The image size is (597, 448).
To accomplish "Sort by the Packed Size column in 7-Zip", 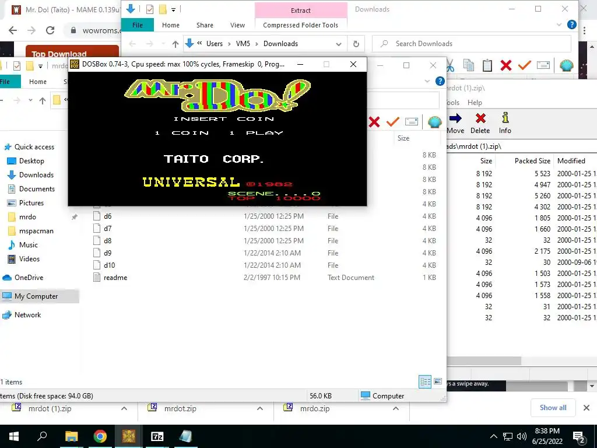I will point(532,161).
